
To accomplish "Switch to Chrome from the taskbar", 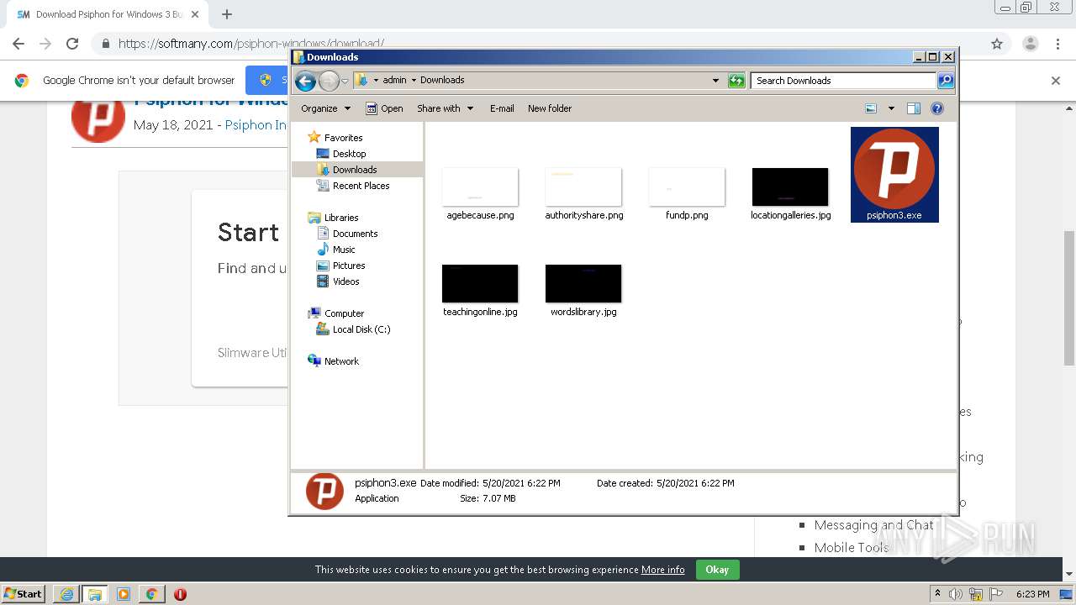I will pyautogui.click(x=152, y=594).
